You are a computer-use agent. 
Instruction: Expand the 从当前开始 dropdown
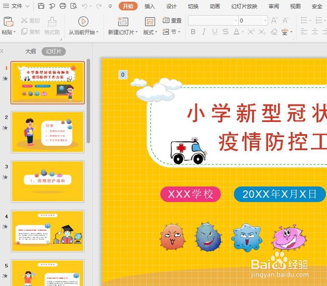click(x=98, y=32)
